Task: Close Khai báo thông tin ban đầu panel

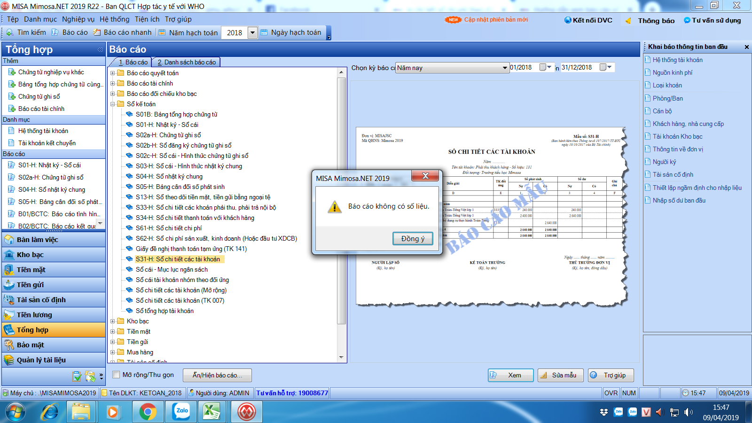Action: coord(746,47)
